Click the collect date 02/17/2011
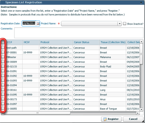Image resolution: width=145 pixels, height=123 pixels. coord(133,109)
